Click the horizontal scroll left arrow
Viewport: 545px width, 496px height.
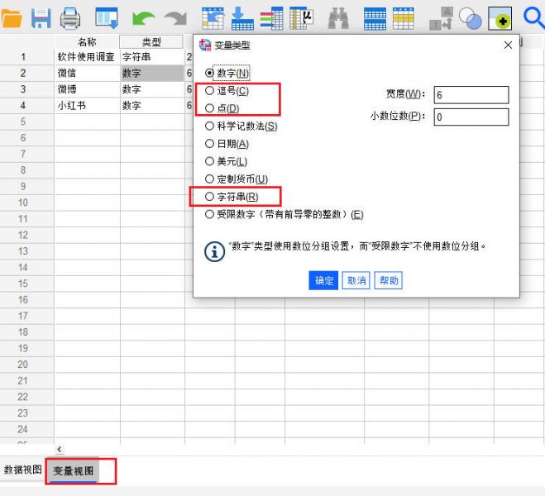(x=60, y=450)
